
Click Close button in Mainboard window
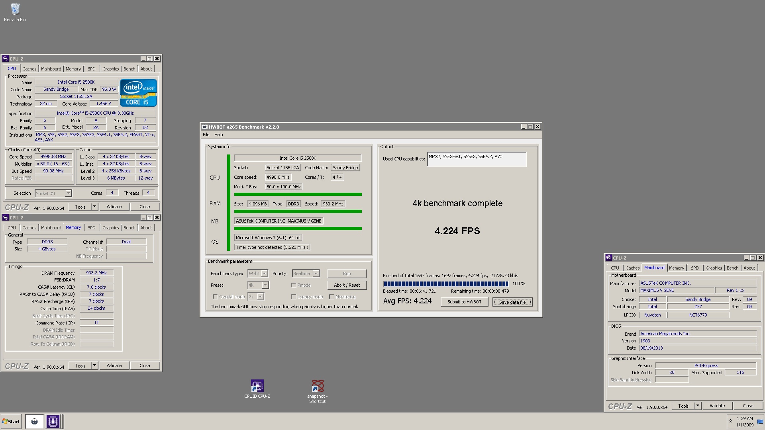pos(748,406)
